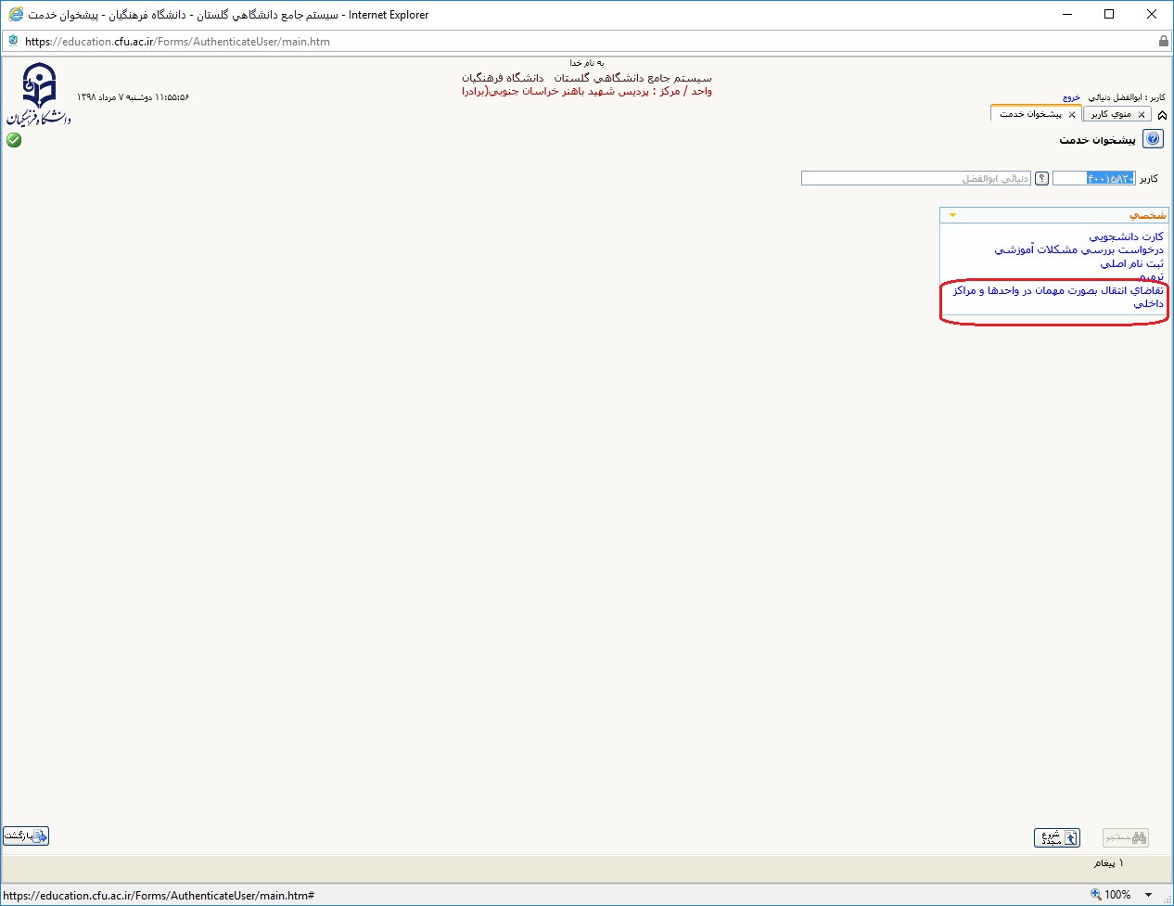Open the ثبت نام اصلی link
The height and width of the screenshot is (906, 1174).
1131,263
